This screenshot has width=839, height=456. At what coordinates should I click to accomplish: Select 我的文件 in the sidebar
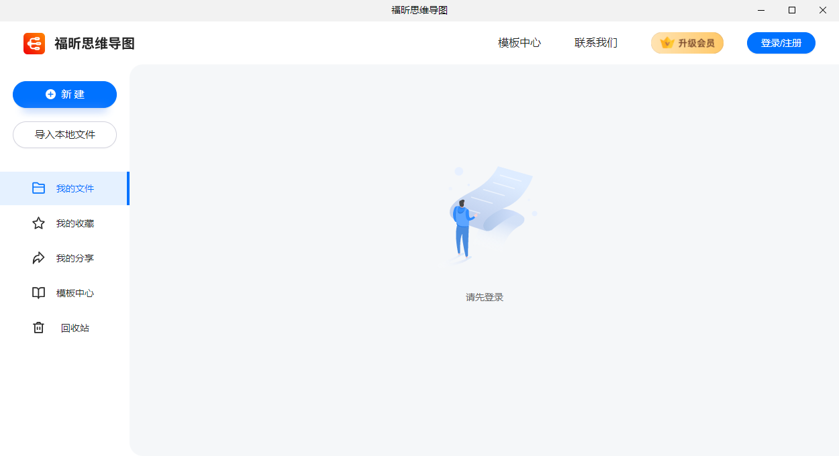pyautogui.click(x=75, y=188)
